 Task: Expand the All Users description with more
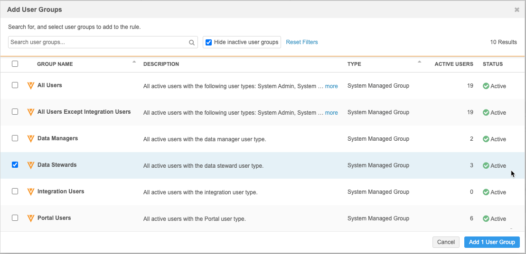pos(331,86)
